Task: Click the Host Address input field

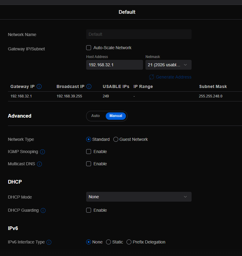Action: (114, 65)
